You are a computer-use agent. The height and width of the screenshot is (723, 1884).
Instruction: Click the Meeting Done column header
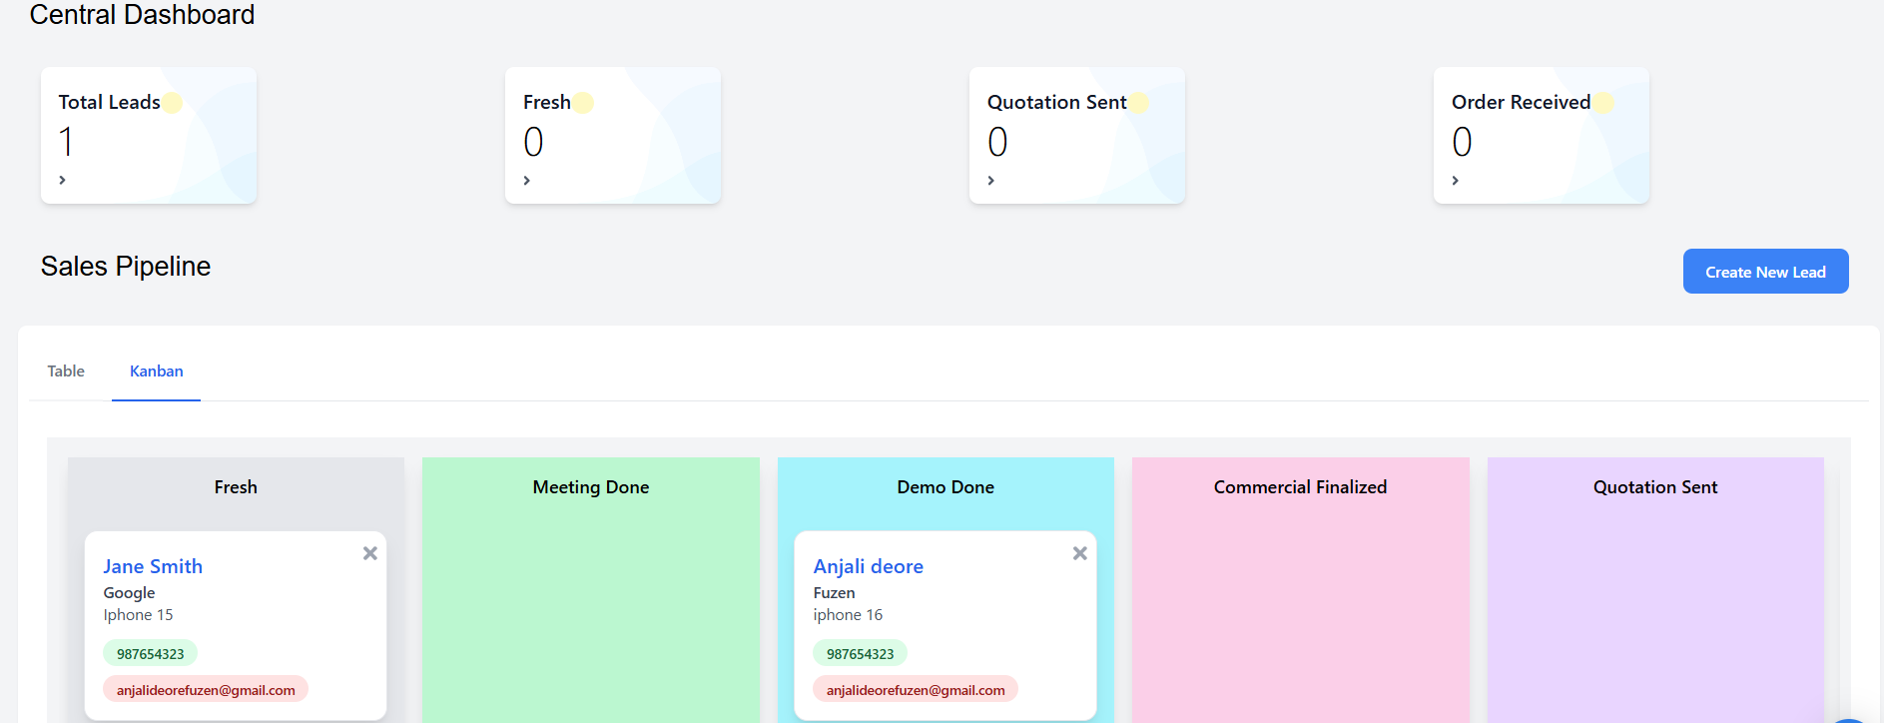591,487
